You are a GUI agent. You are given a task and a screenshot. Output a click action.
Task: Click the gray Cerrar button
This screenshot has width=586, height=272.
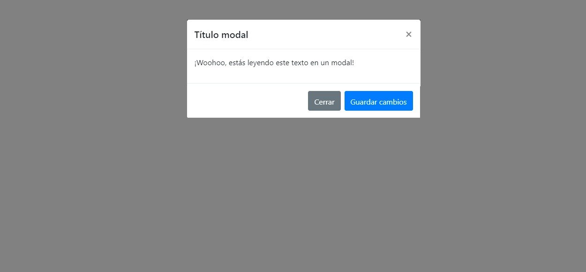[x=324, y=101]
